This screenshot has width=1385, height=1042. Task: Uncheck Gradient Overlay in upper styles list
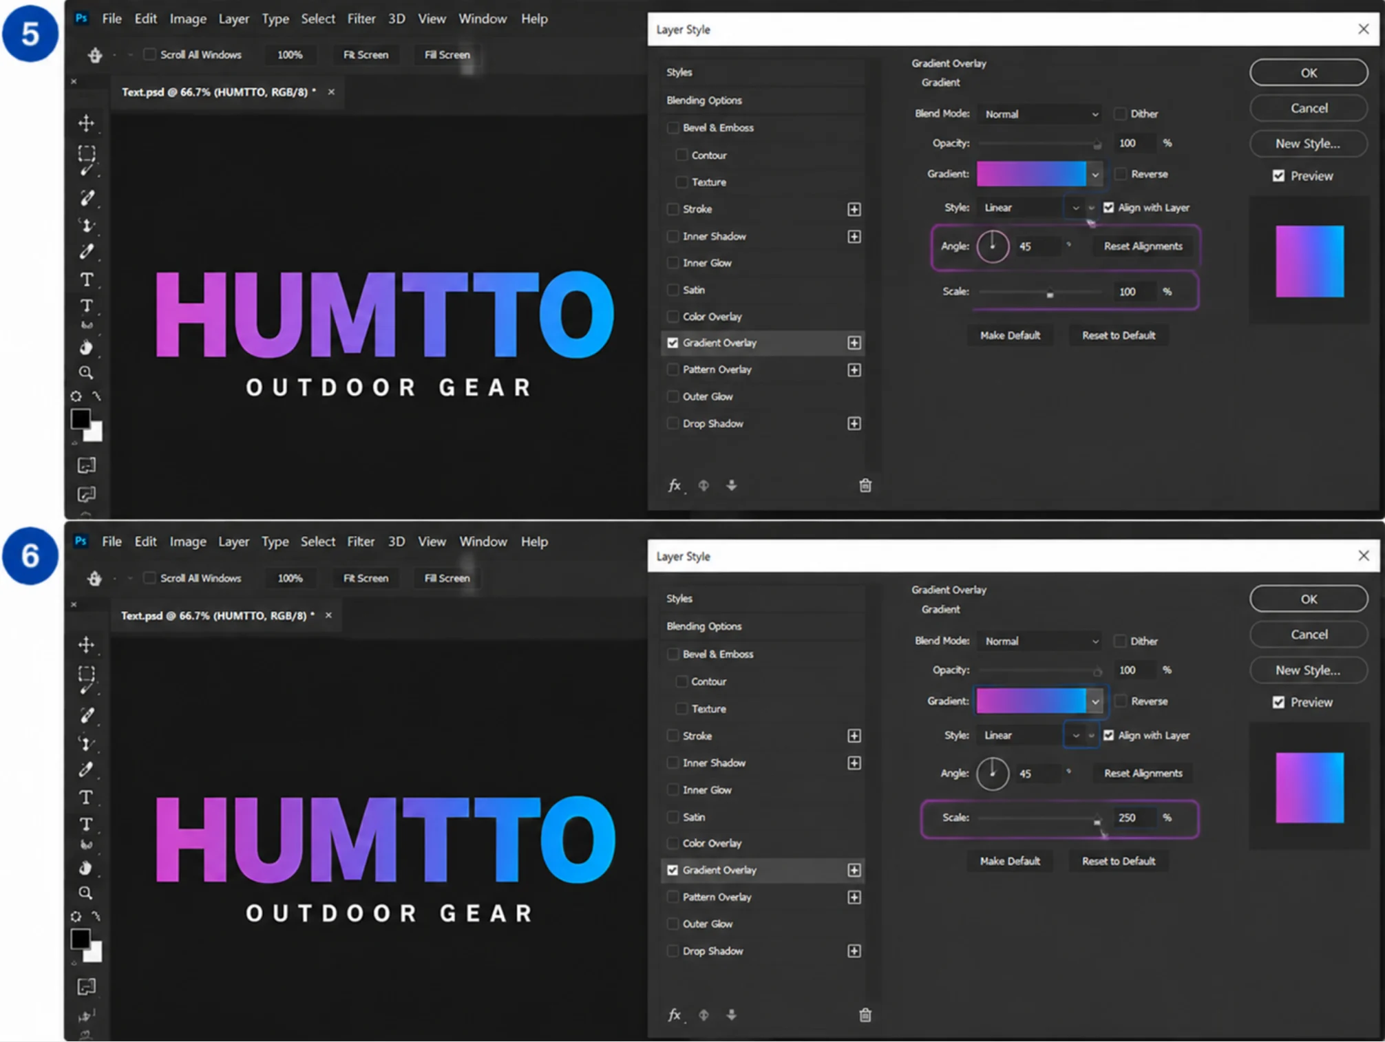(x=673, y=343)
